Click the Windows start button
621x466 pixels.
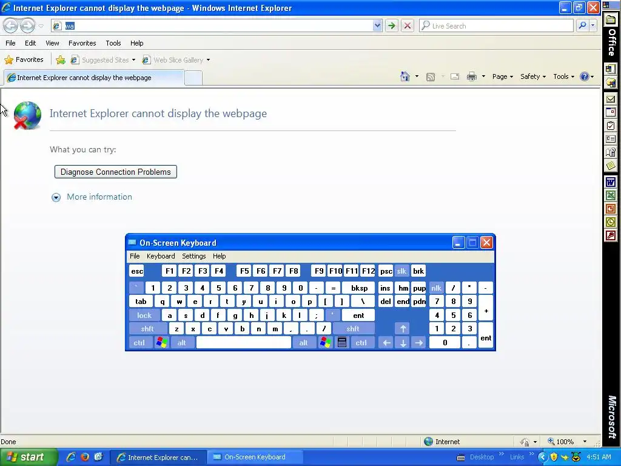point(28,457)
